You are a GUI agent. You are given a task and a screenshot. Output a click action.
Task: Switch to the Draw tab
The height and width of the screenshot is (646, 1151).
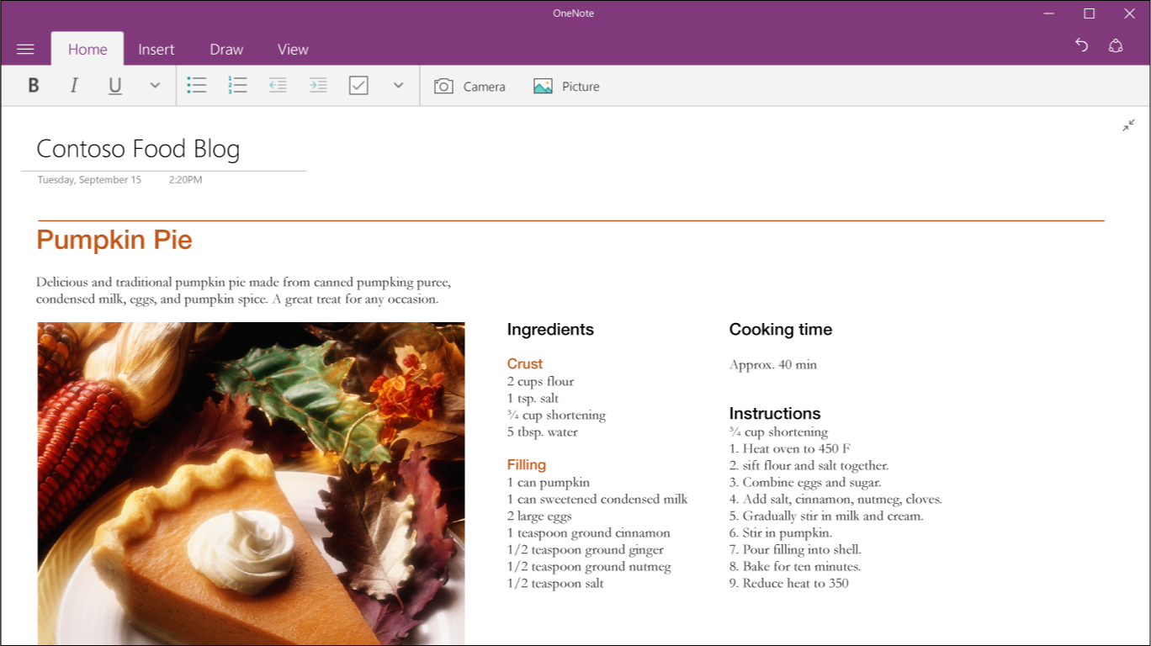[x=226, y=50]
